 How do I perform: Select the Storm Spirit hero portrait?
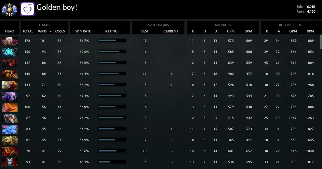9,52
